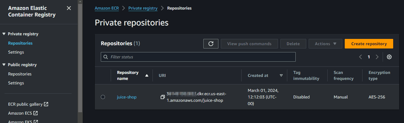Open table preferences gear icon

389,57
